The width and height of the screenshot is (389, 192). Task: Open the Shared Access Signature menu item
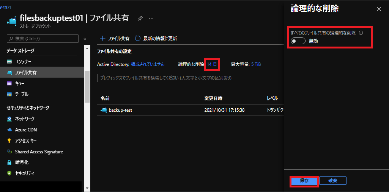[39, 152]
